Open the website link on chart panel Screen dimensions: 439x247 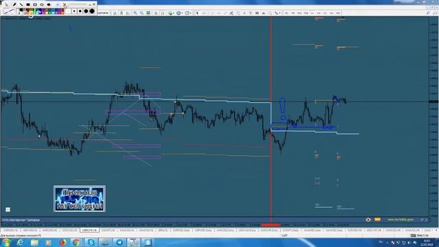(x=401, y=220)
